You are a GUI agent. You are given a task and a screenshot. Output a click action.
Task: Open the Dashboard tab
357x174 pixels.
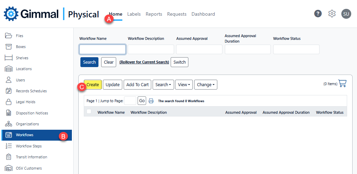[203, 14]
